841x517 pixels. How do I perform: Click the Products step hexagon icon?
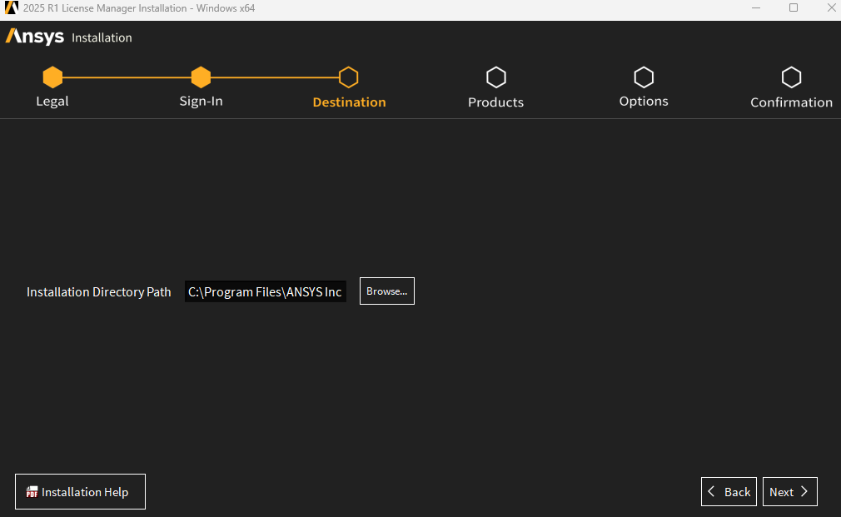point(496,77)
